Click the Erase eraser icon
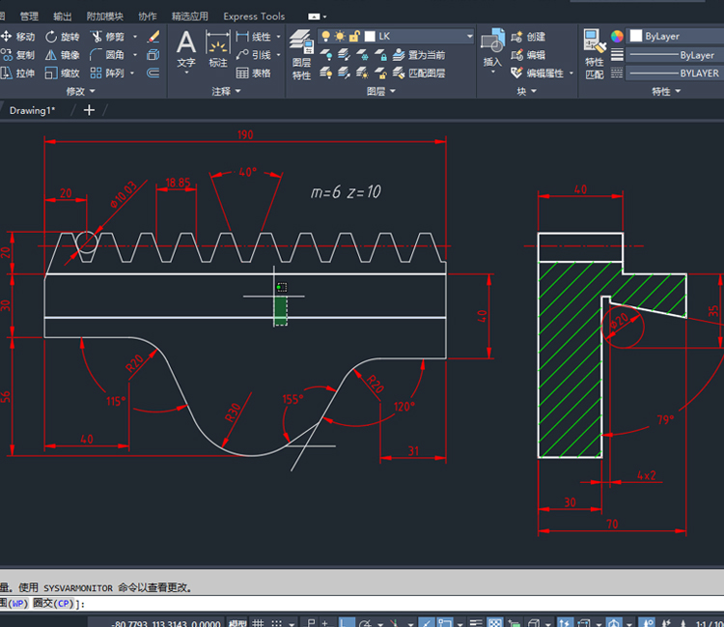Screen dimensions: 724x627 coord(153,37)
